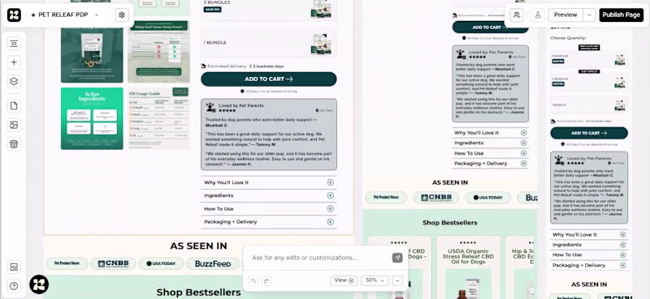Open the collaborators people icon
This screenshot has height=299, width=650.
[x=517, y=15]
